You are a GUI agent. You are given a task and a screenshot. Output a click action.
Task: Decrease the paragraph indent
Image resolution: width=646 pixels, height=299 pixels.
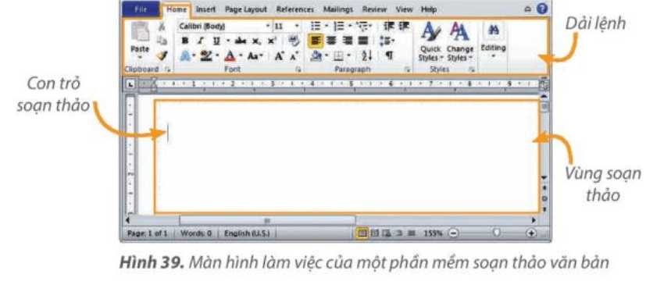point(389,27)
